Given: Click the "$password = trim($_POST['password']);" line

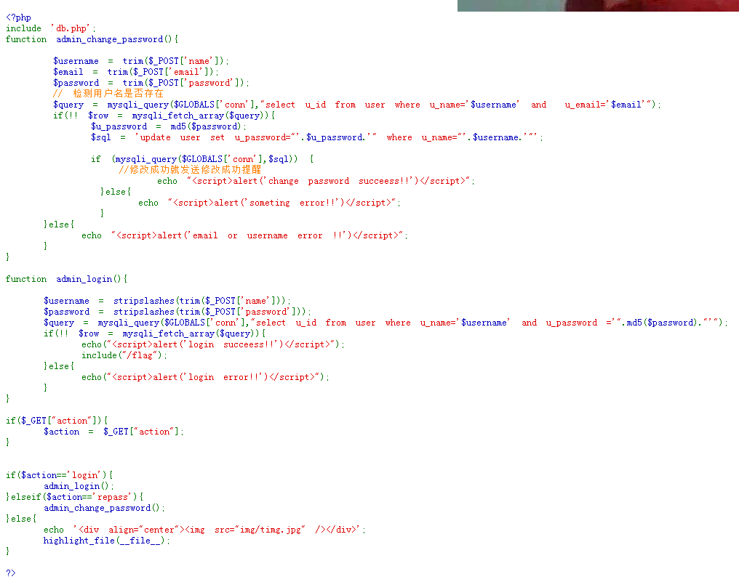Looking at the screenshot, I should [151, 83].
